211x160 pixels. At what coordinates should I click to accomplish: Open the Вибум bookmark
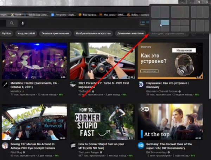click(138, 15)
